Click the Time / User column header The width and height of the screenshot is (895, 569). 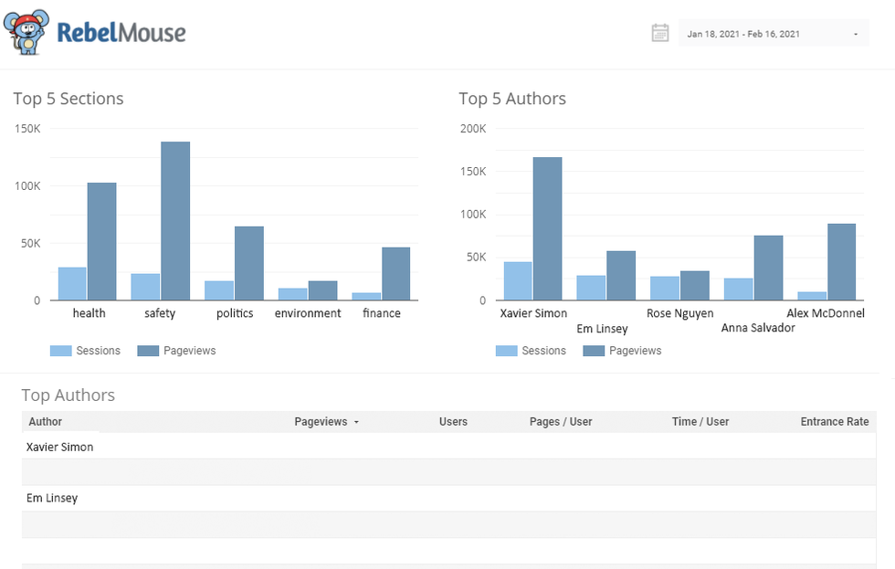[x=700, y=422]
